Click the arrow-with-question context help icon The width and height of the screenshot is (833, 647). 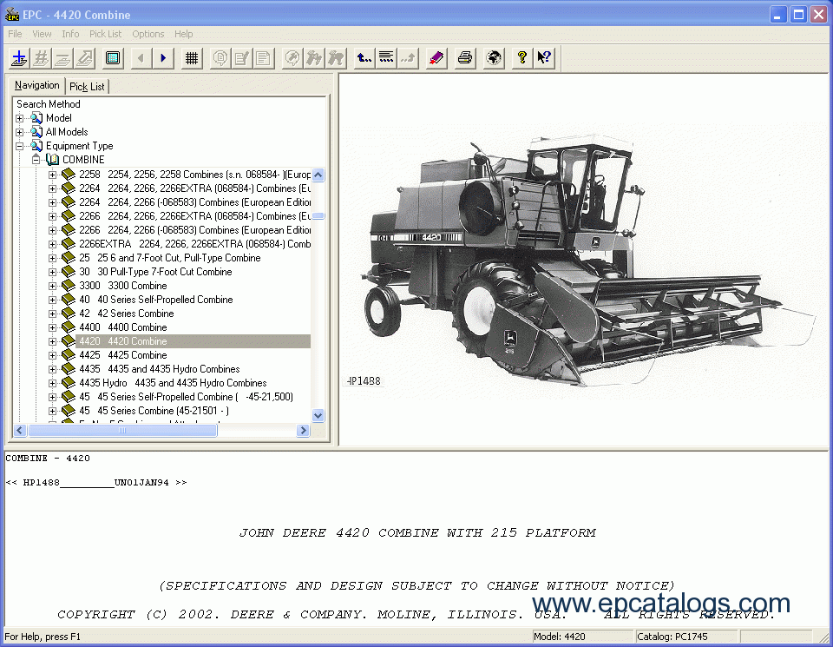click(544, 58)
